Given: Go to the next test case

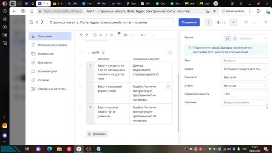Looking at the screenshot, I should point(233,23).
